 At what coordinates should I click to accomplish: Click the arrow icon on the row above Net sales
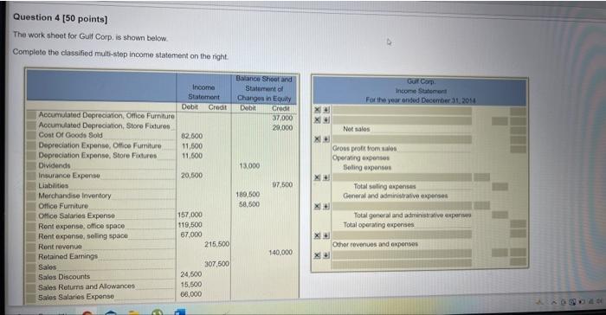coord(326,119)
